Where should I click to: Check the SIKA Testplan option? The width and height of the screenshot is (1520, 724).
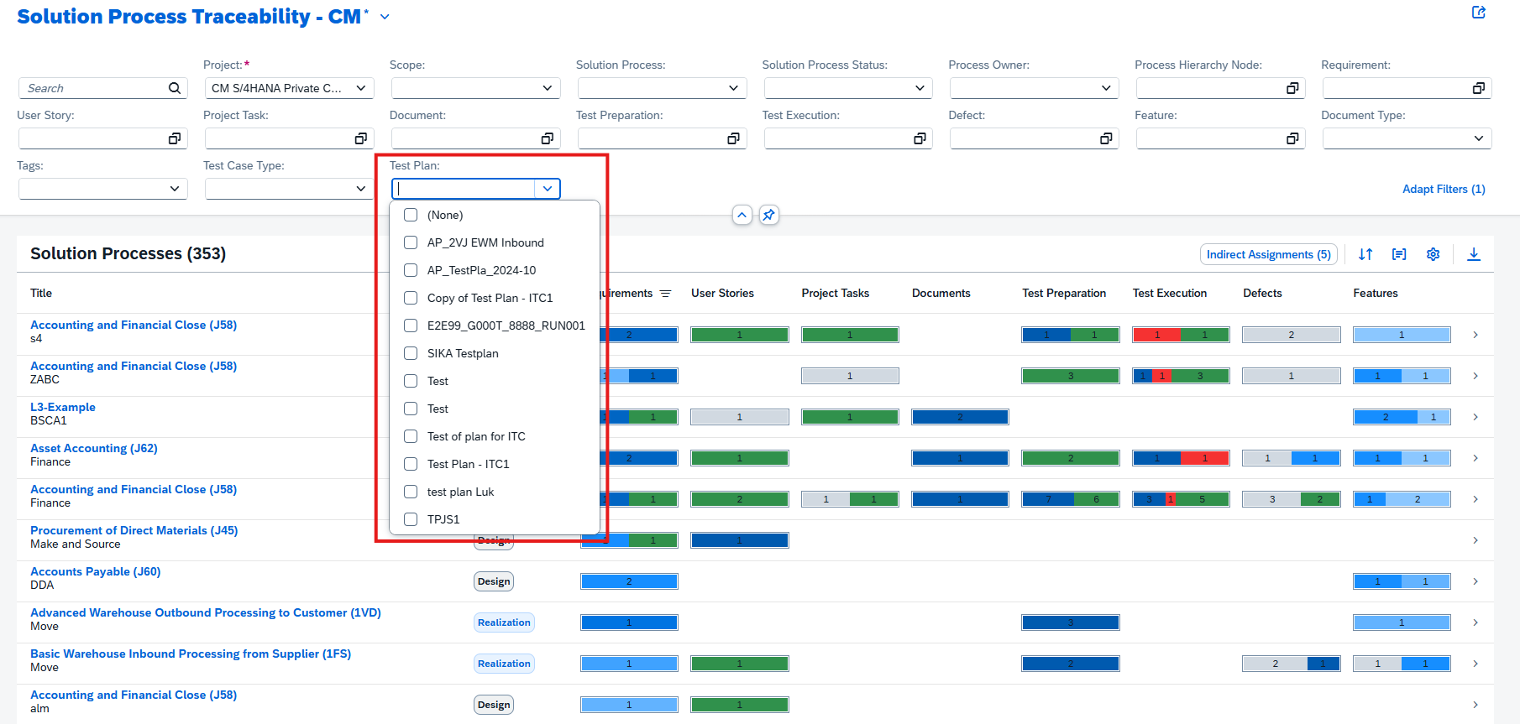coord(411,353)
